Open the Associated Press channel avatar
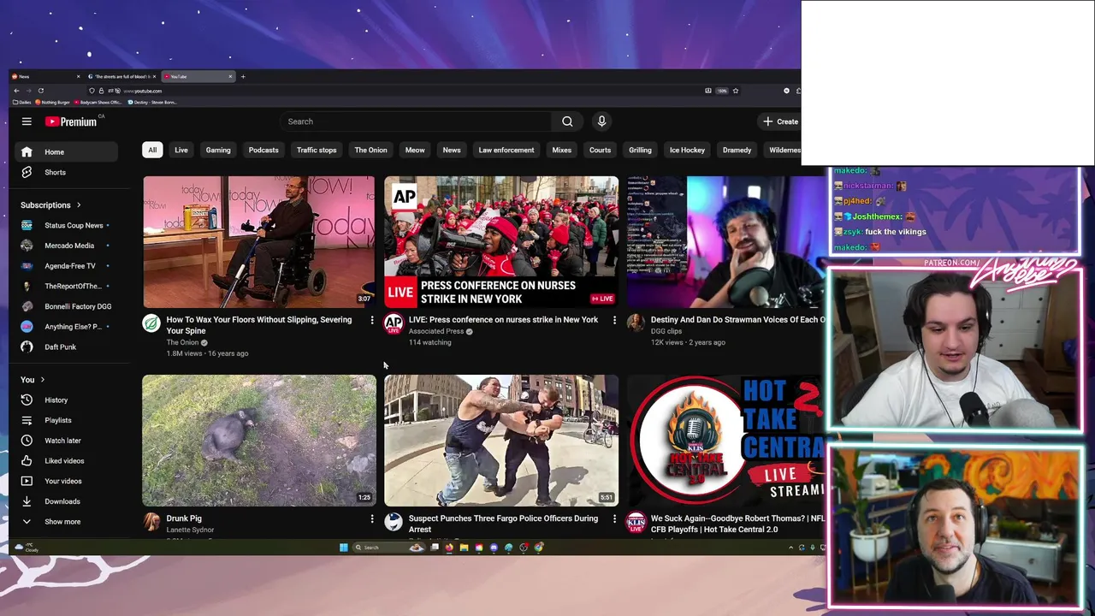 (x=394, y=323)
